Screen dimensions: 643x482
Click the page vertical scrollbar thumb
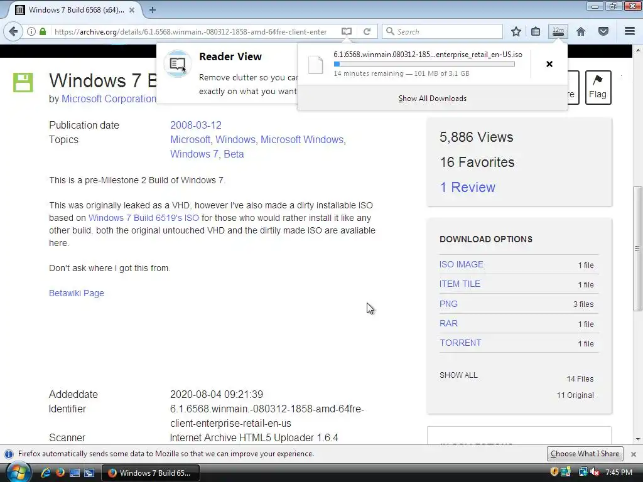click(x=637, y=249)
